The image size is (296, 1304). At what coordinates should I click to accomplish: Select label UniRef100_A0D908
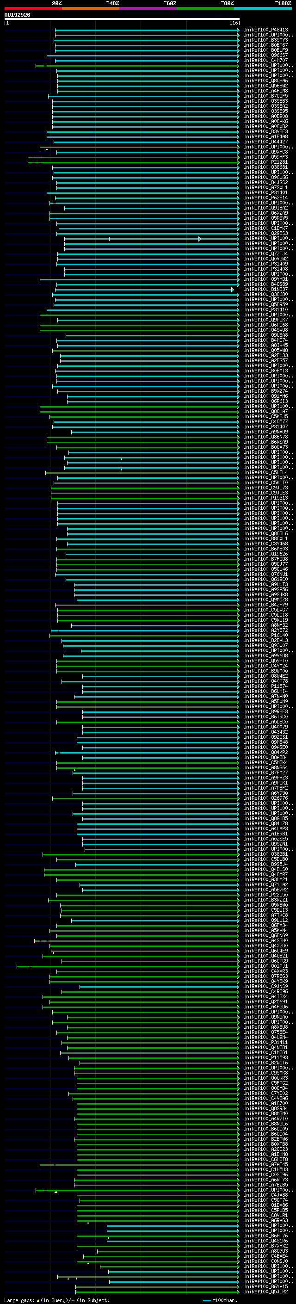click(x=265, y=117)
